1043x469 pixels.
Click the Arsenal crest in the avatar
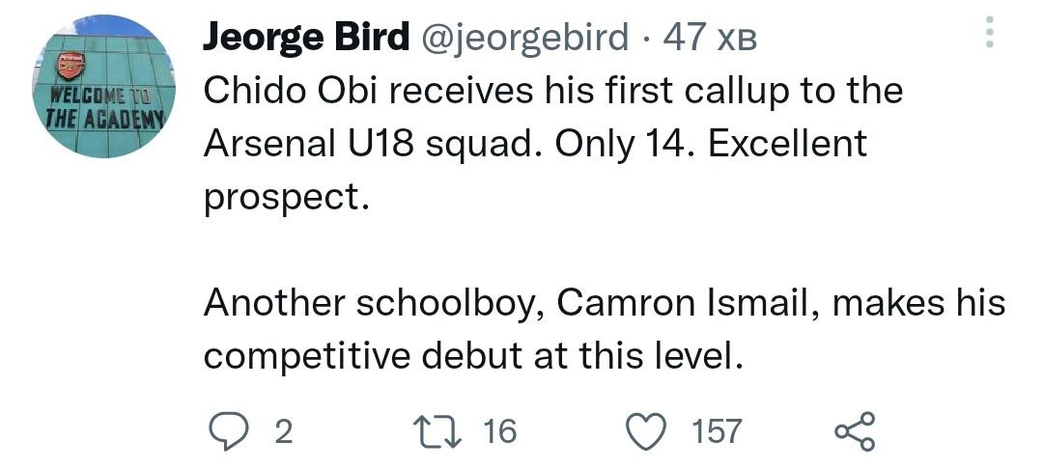tap(70, 66)
